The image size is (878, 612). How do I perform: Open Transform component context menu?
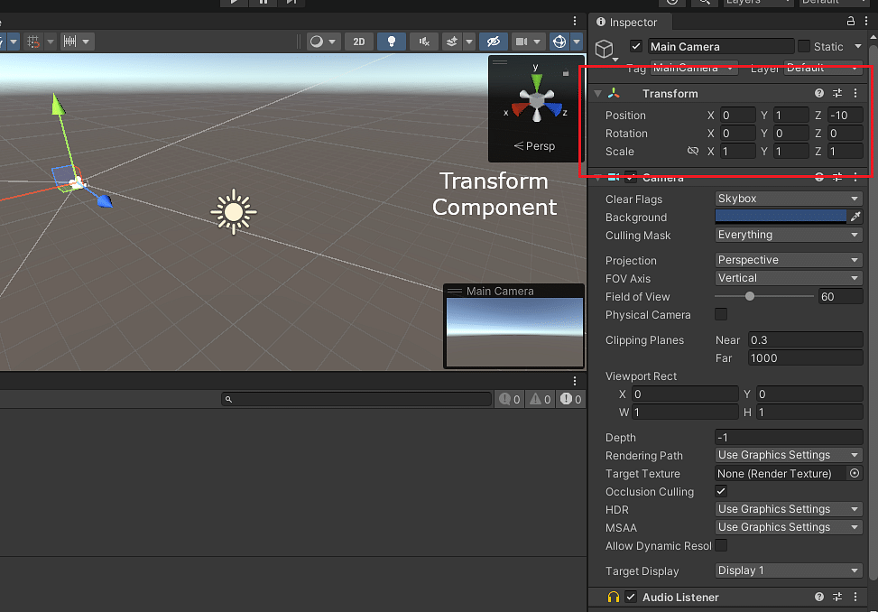[855, 94]
